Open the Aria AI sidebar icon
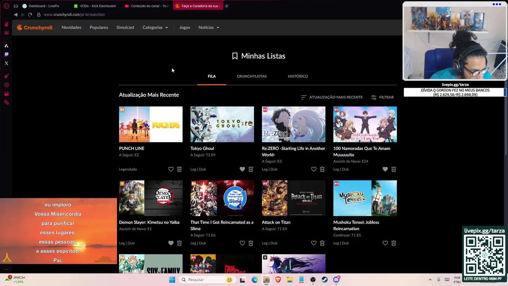Image resolution: width=508 pixels, height=286 pixels. [6, 46]
